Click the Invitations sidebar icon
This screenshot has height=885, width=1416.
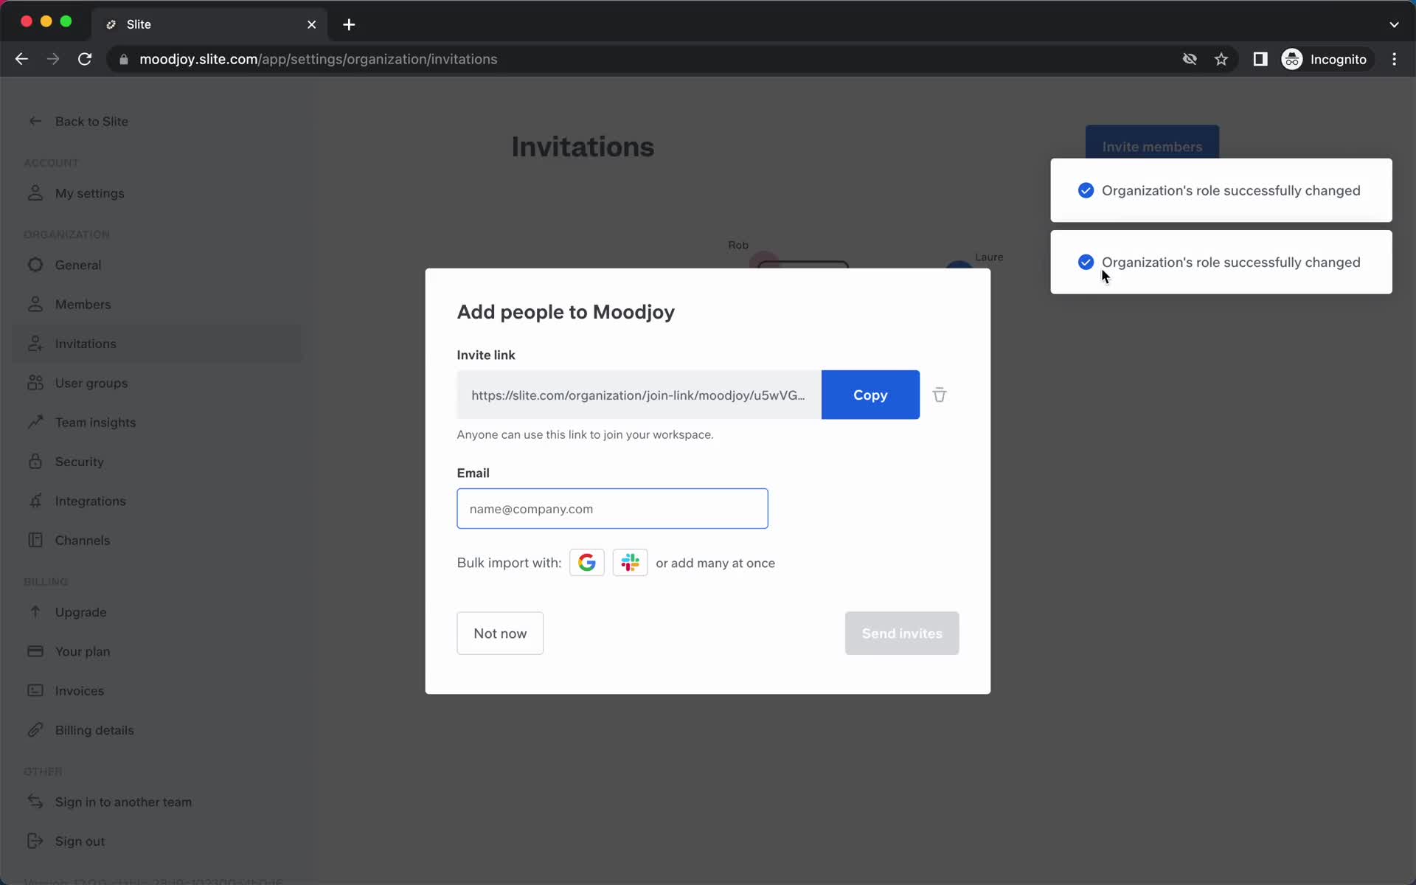[35, 344]
